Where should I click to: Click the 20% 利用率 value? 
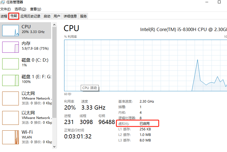tap(70, 108)
